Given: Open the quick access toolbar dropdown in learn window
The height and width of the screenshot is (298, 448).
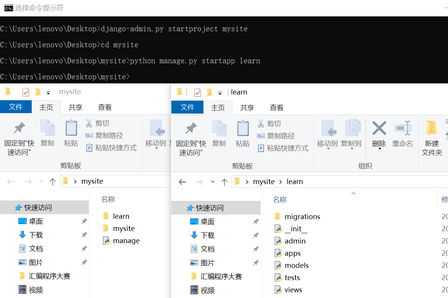Looking at the screenshot, I should coord(220,92).
